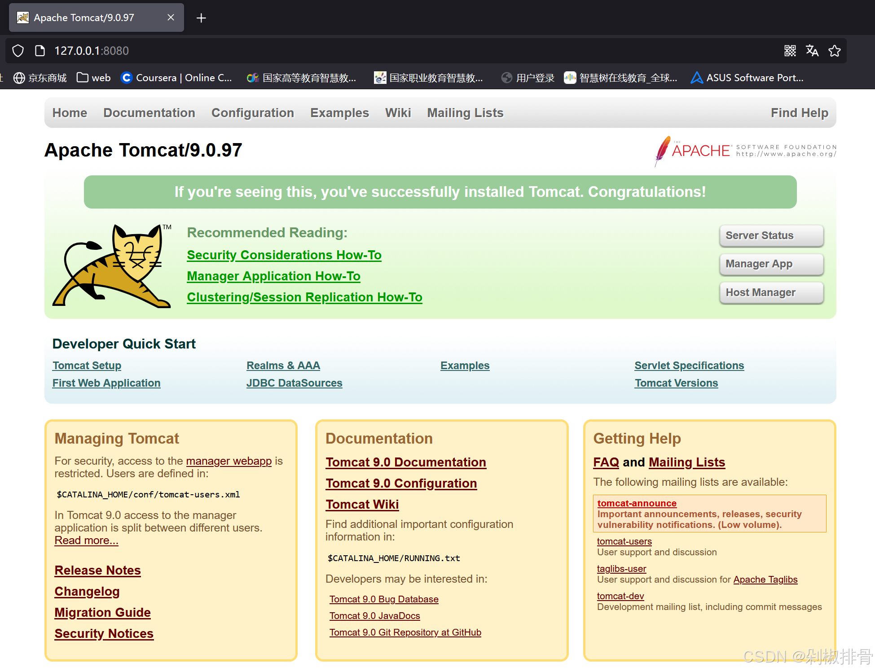
Task: Click the Server Status button
Action: tap(771, 235)
